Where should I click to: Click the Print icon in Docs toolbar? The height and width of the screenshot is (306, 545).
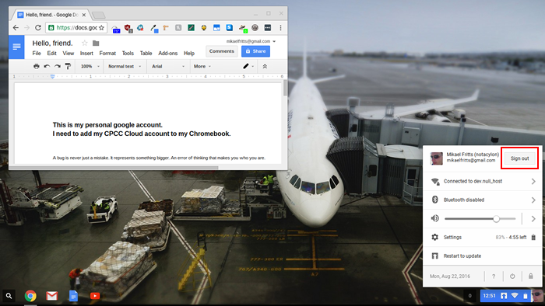(x=36, y=66)
